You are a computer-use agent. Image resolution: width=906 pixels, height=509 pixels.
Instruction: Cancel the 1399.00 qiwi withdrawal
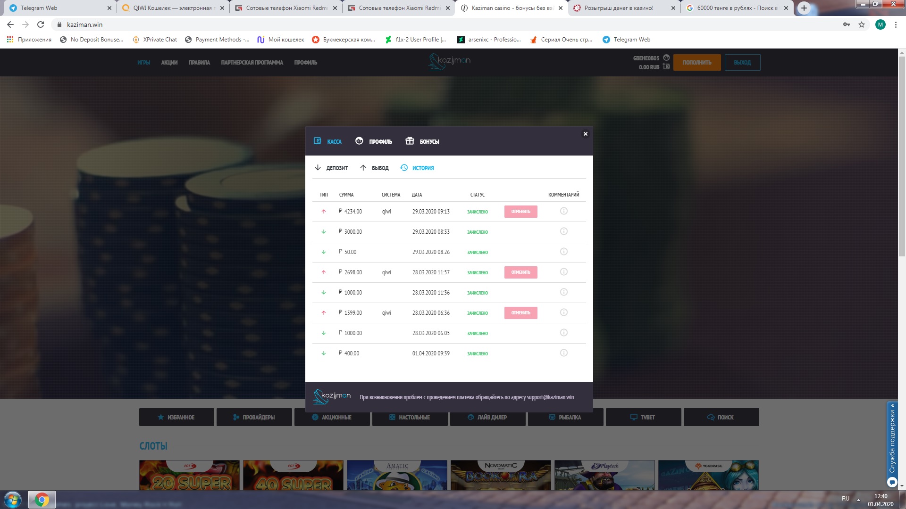520,313
